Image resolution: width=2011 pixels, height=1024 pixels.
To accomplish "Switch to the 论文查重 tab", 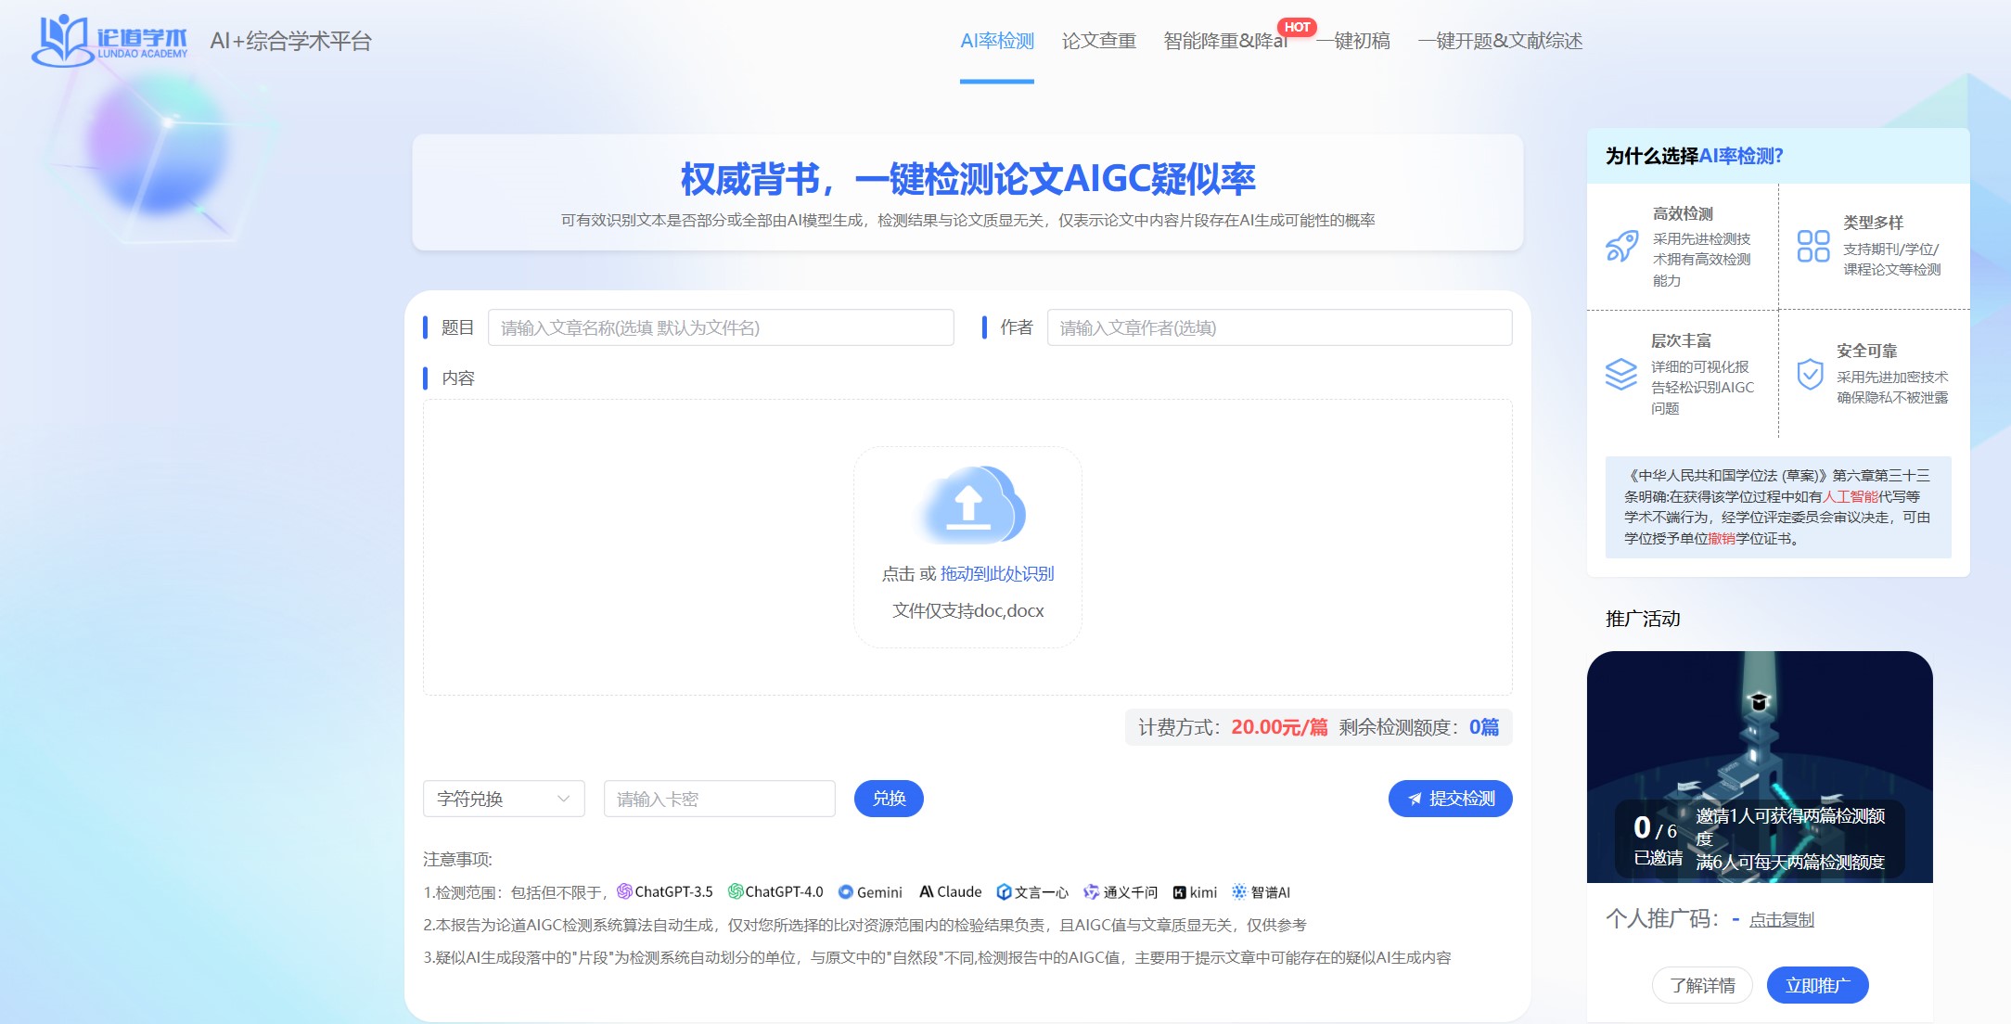I will pos(1099,41).
